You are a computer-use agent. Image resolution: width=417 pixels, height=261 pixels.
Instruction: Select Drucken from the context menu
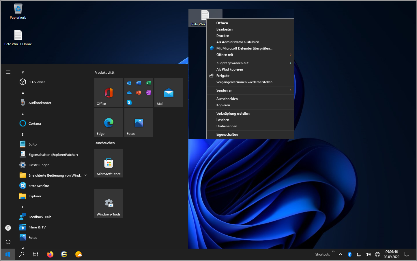(250, 36)
